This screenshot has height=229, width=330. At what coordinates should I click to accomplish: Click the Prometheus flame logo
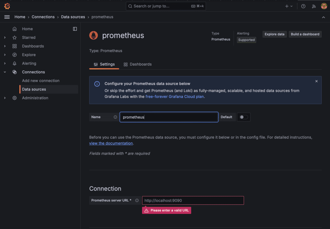point(93,35)
